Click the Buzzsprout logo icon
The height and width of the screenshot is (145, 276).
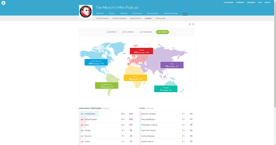[3, 3]
